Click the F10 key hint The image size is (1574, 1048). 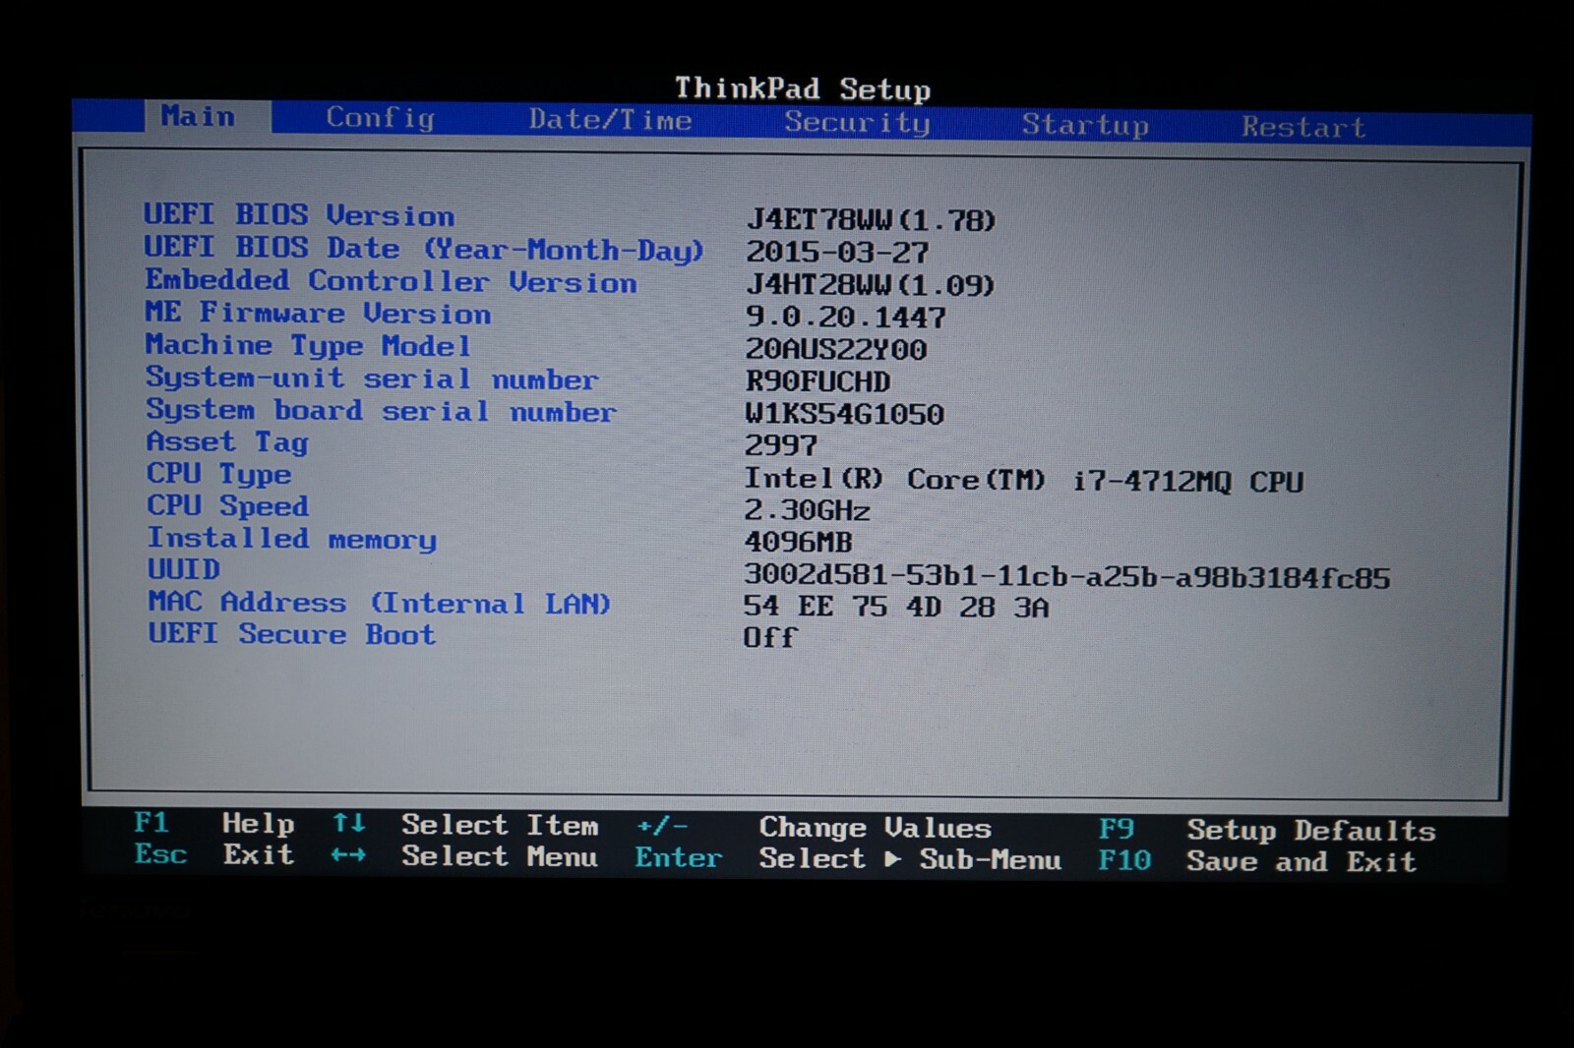pyautogui.click(x=1124, y=860)
